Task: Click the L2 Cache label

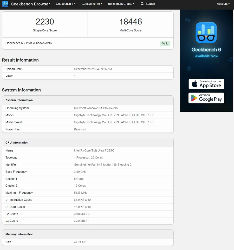Action: point(12,214)
